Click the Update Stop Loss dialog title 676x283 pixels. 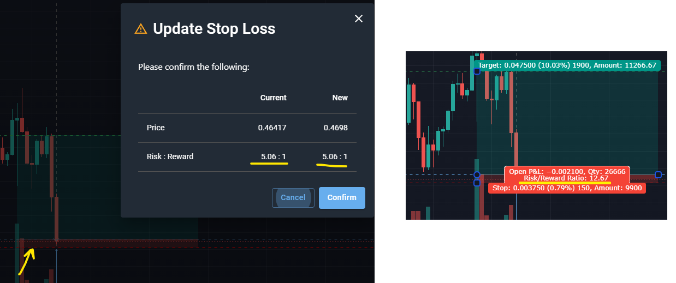coord(214,29)
